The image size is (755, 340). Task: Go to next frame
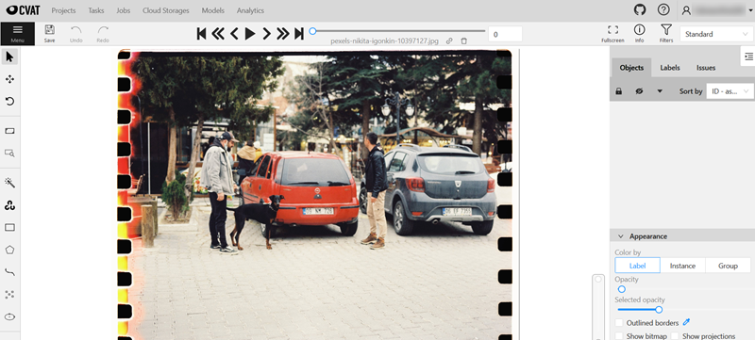tap(266, 34)
